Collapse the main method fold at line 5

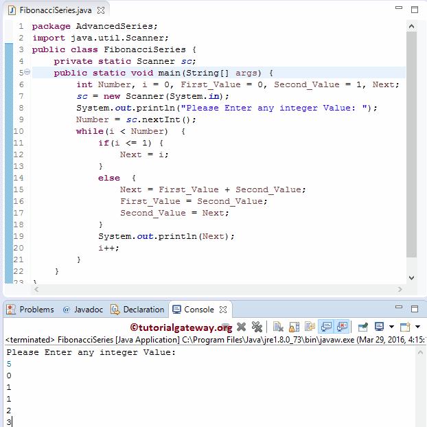(27, 72)
